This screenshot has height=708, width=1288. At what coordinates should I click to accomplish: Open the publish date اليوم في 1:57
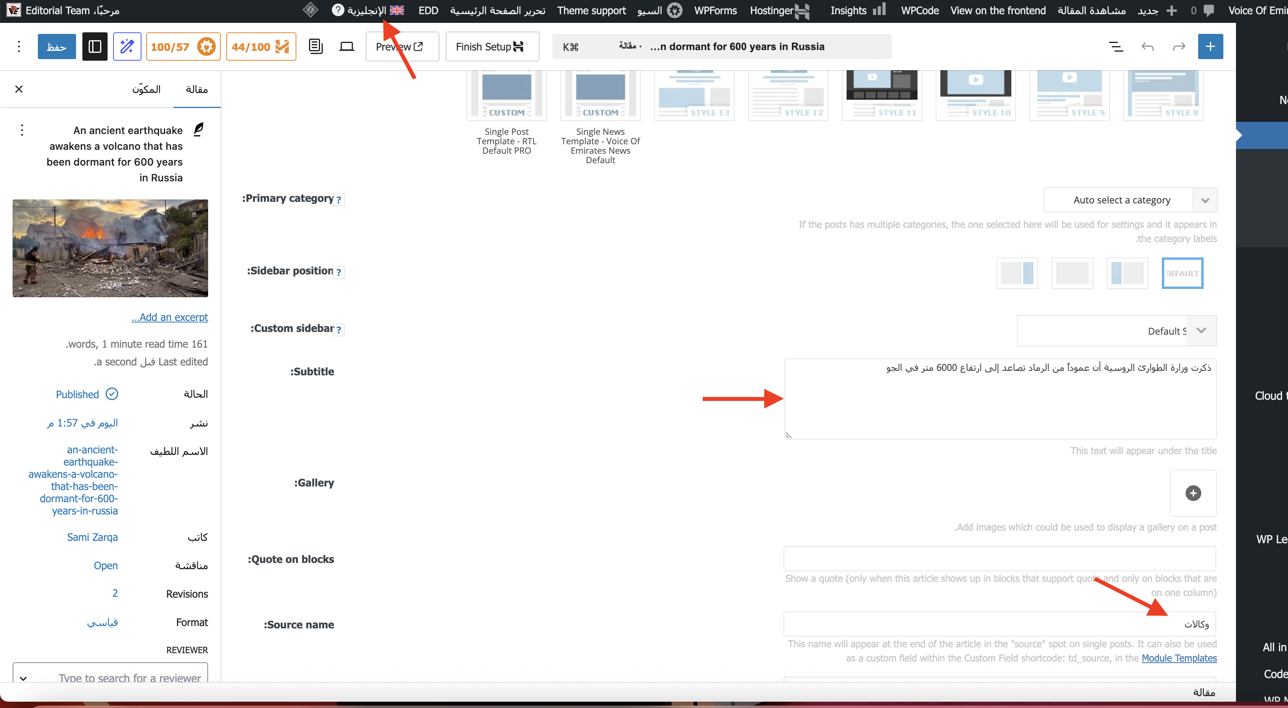point(82,423)
